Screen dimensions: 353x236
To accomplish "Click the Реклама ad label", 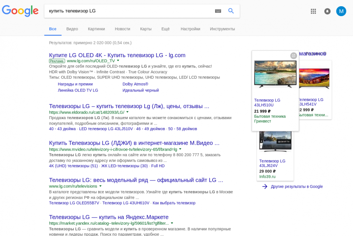I will [57, 61].
